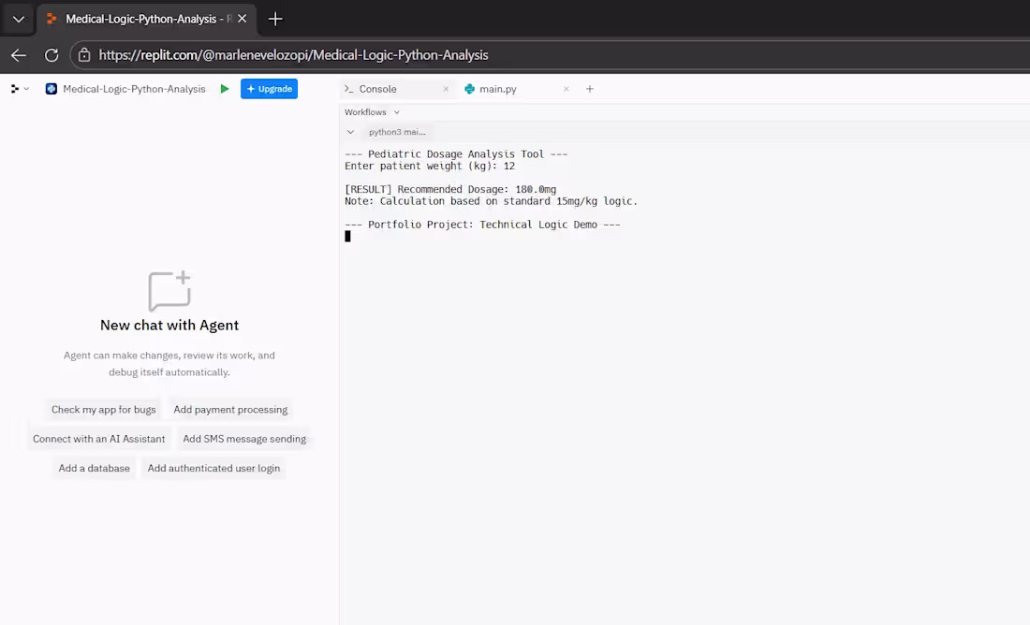The width and height of the screenshot is (1030, 625).
Task: Choose Add SMS message sending suggestion
Action: (244, 439)
